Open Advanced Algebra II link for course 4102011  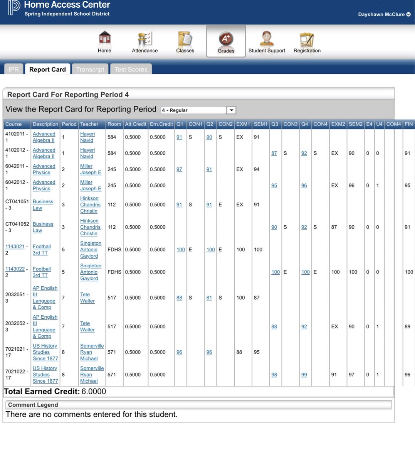click(44, 137)
